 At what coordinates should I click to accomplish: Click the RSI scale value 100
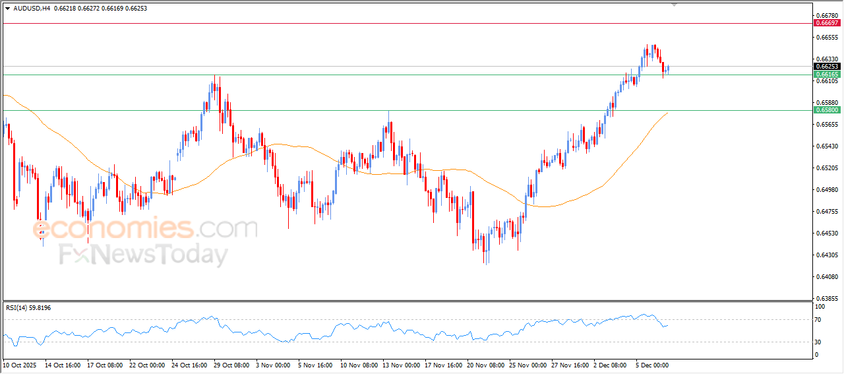tap(821, 307)
